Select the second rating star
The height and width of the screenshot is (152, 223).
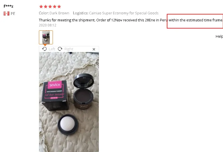tap(46, 6)
